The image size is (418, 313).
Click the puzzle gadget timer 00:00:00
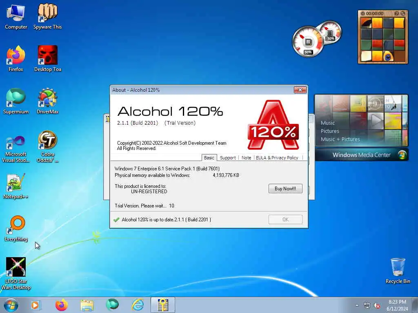[375, 13]
